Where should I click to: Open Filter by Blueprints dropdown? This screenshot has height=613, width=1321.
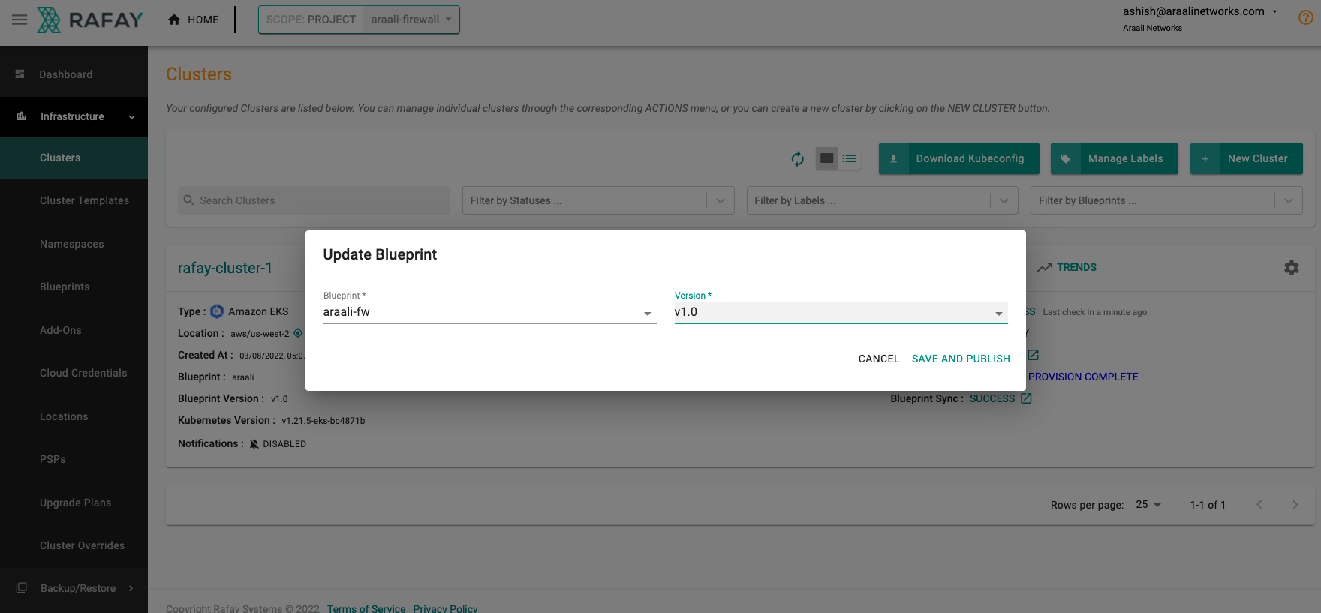tap(1166, 200)
